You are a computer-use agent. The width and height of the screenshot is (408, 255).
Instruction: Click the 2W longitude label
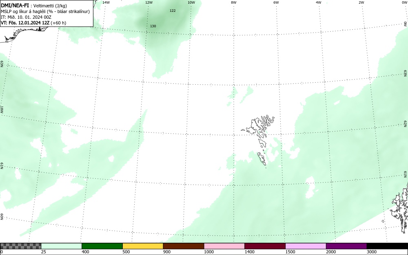361,2
